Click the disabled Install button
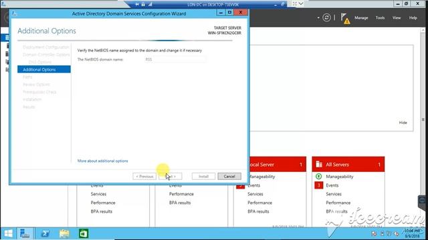This screenshot has height=240, width=428. [203, 176]
